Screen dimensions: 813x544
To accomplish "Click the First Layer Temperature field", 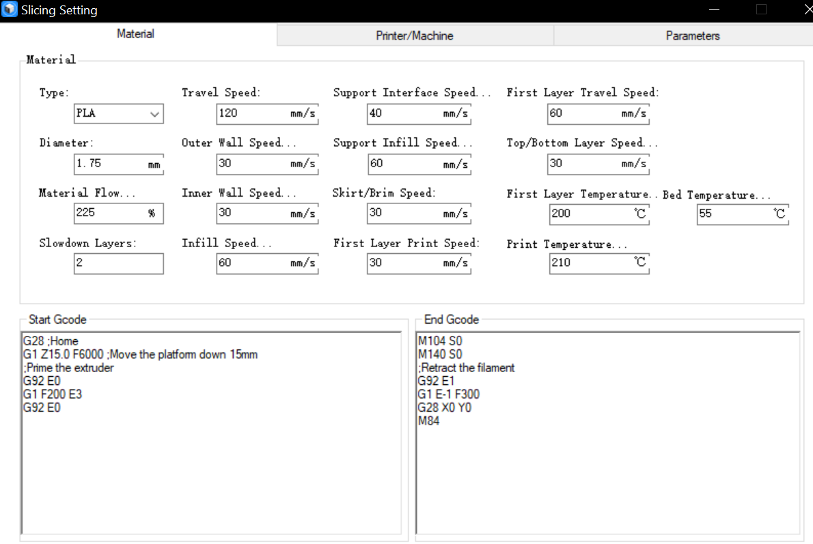I will click(599, 214).
